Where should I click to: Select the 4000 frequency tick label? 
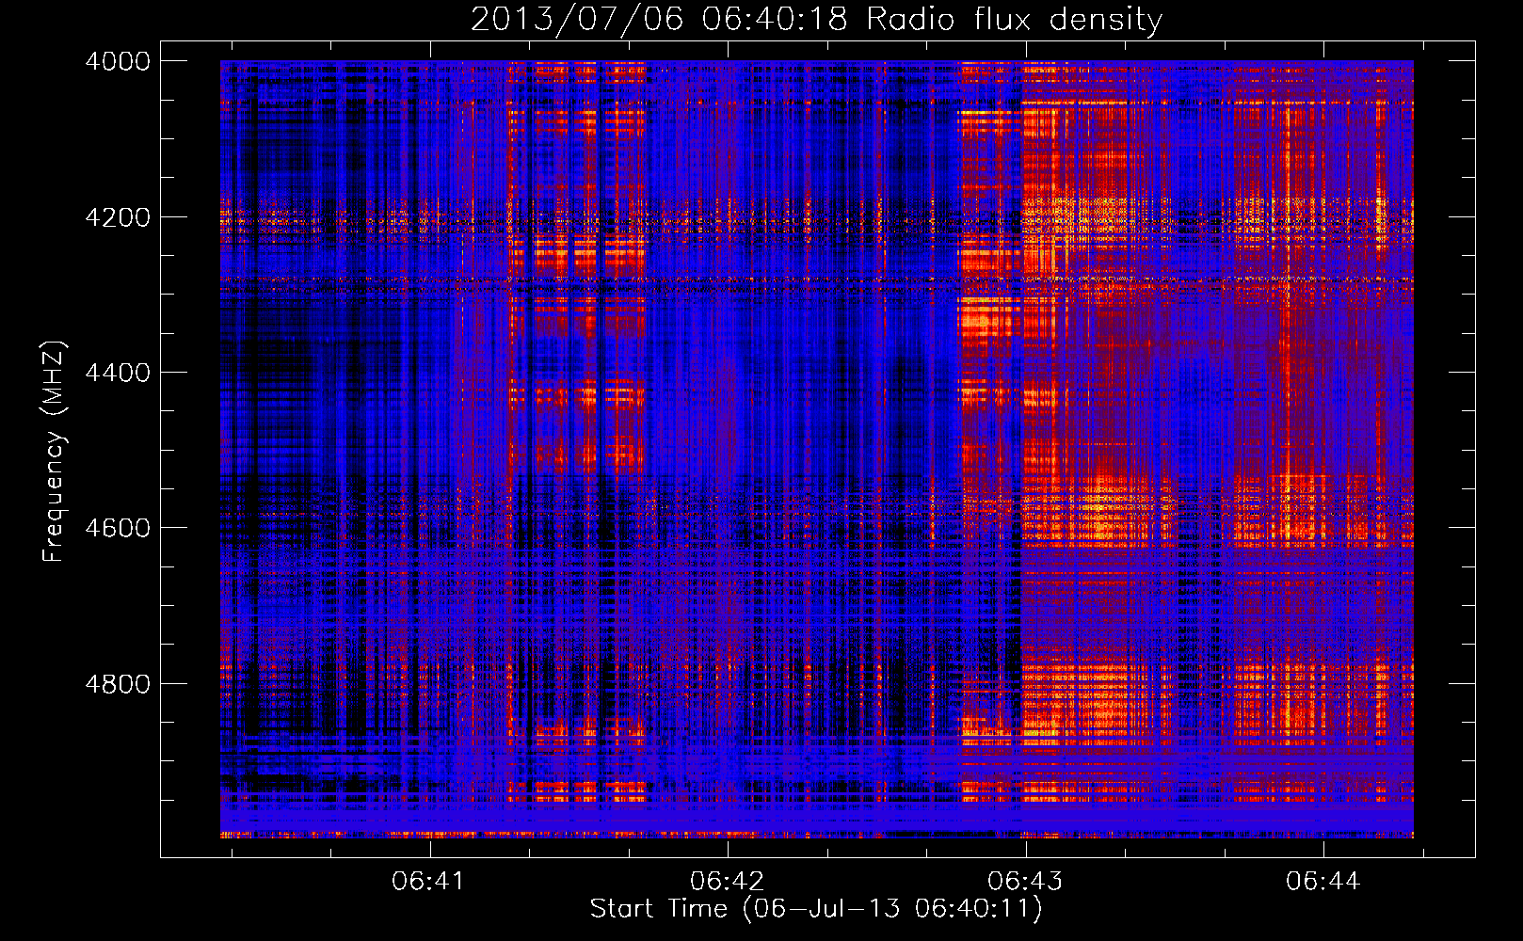pos(118,61)
